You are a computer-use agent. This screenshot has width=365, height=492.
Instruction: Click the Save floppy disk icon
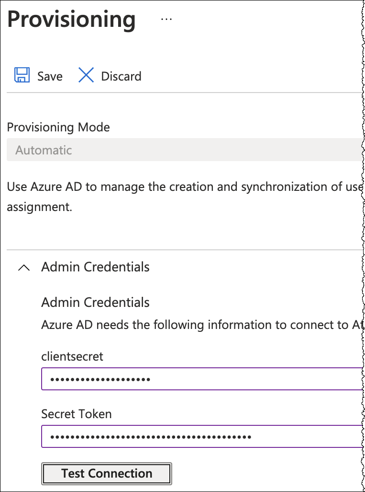22,76
